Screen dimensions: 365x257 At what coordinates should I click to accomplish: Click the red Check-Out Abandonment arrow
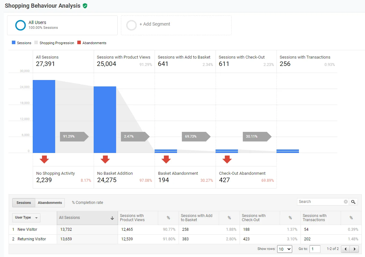tap(227, 159)
